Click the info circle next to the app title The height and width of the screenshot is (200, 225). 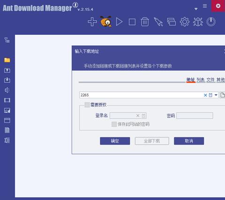(75, 5)
